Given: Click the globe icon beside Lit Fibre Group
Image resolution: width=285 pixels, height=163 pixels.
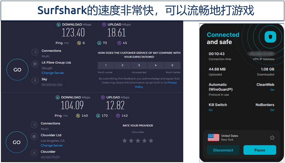Looking at the screenshot, I should (35, 64).
